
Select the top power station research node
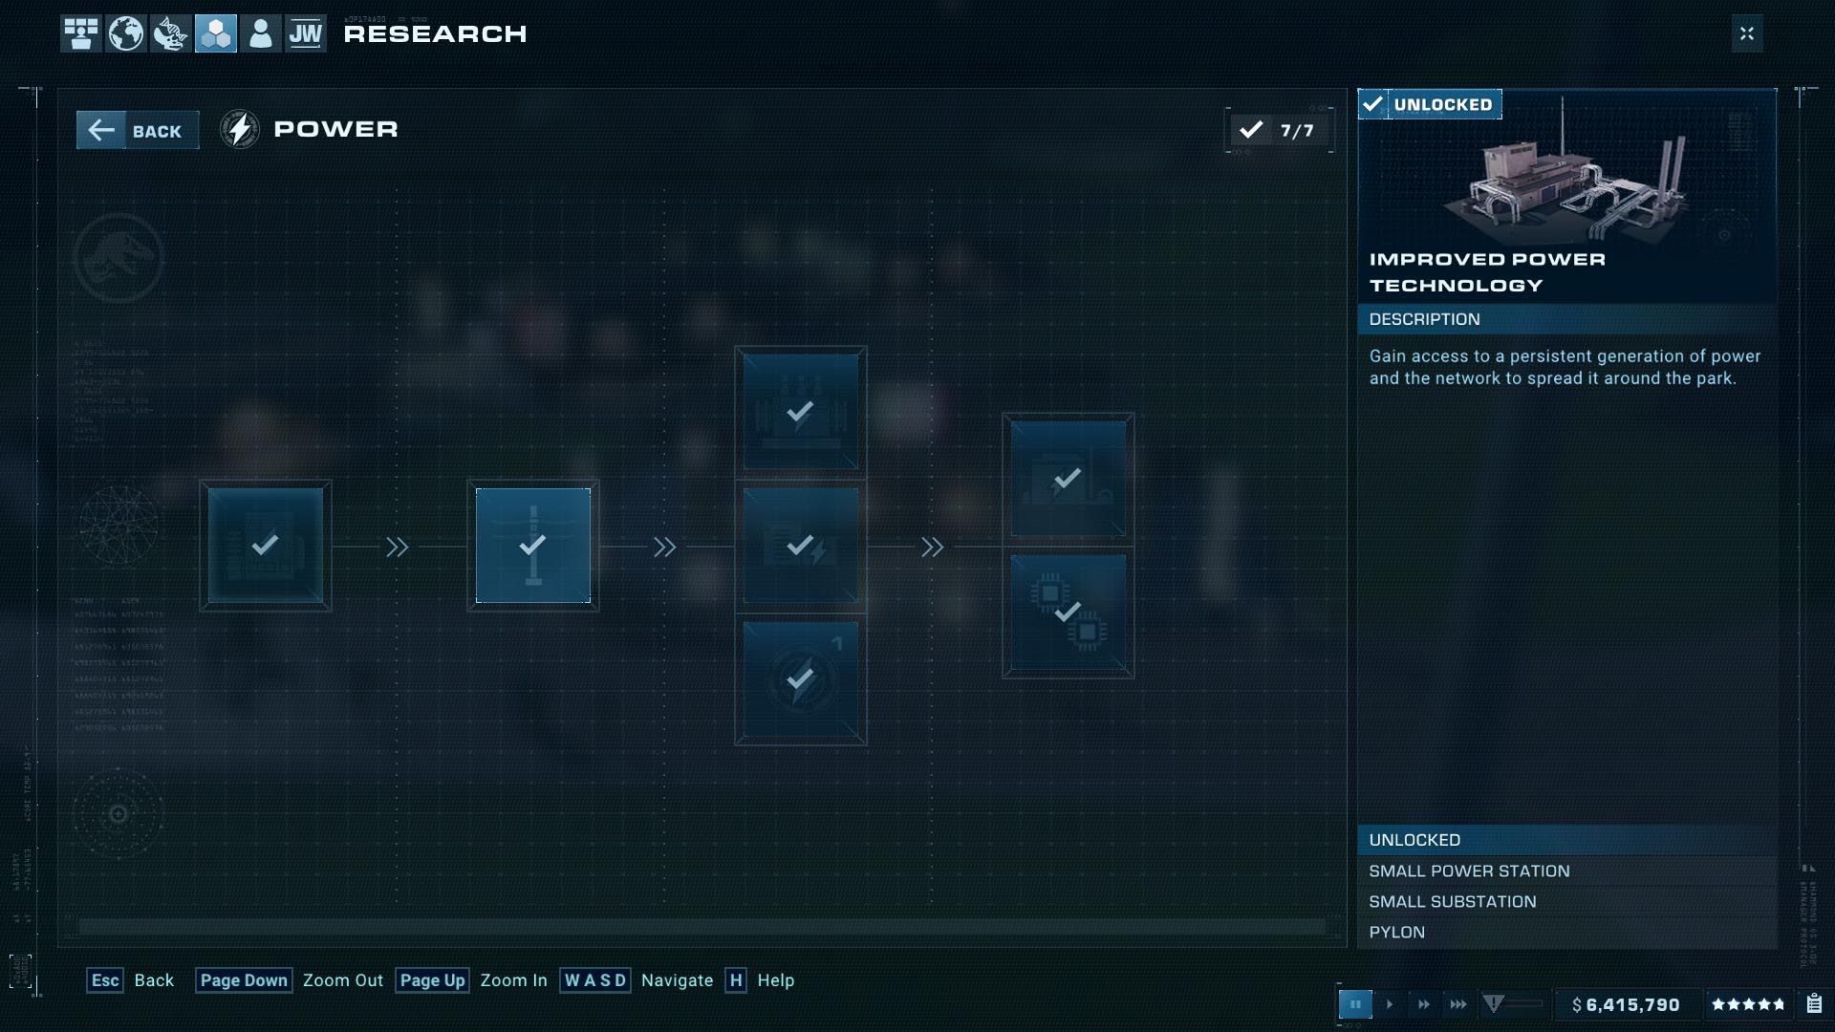click(x=801, y=412)
